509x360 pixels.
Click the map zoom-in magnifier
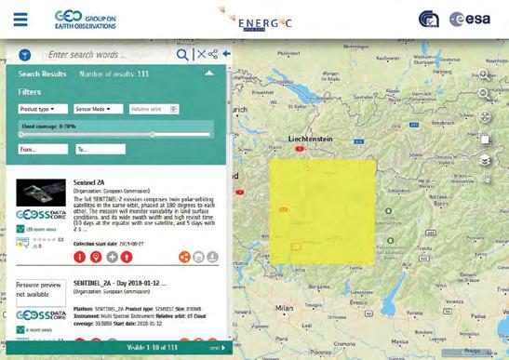[484, 75]
